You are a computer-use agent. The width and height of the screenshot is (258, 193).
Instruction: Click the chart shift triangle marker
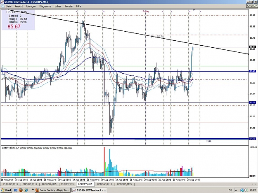coord(194,10)
